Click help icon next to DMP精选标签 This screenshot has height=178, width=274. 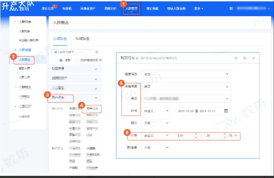click(100, 60)
